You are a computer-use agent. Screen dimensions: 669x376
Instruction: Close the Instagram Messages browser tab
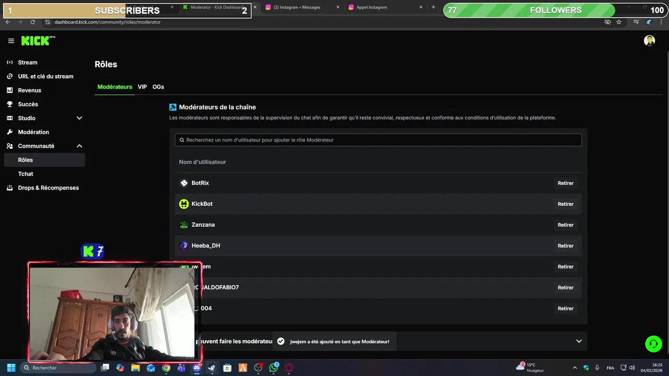tap(338, 7)
